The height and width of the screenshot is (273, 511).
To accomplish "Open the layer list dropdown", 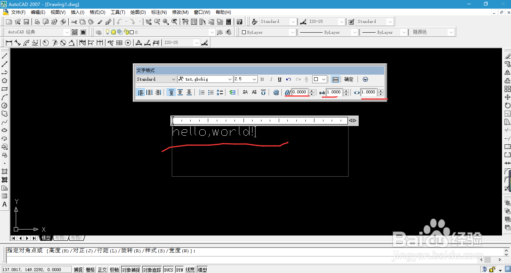I will 159,32.
